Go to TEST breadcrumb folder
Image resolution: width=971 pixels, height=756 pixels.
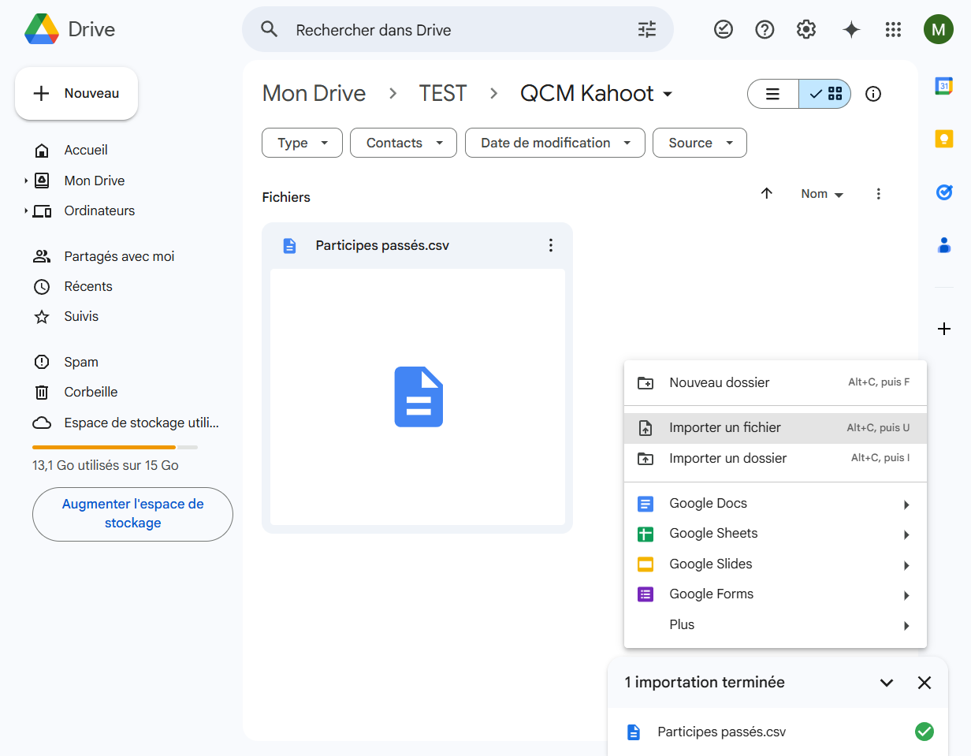(x=443, y=93)
